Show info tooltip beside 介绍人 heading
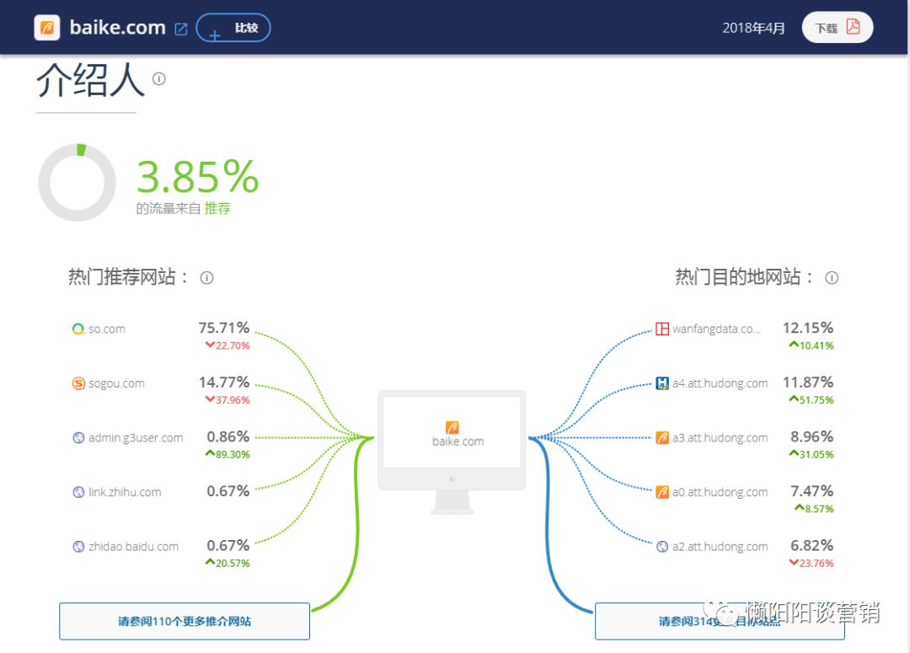The image size is (910, 653). tap(159, 79)
